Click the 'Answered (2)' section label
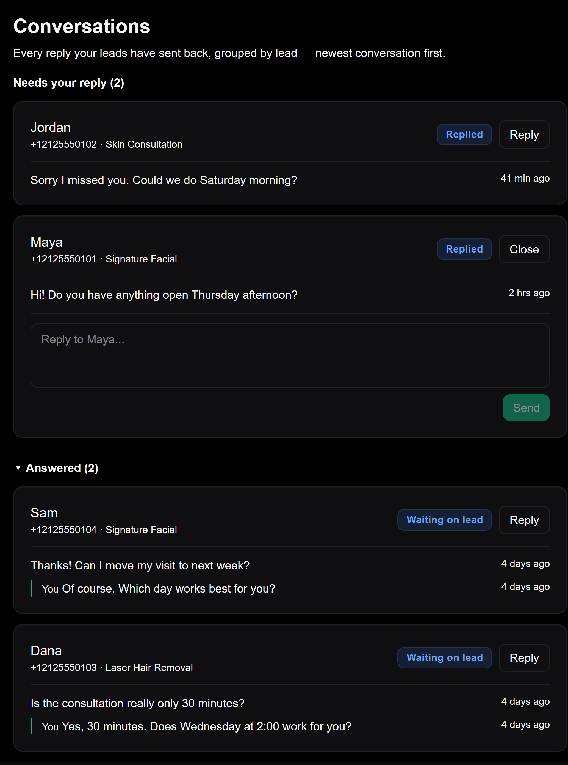568x765 pixels. tap(62, 468)
